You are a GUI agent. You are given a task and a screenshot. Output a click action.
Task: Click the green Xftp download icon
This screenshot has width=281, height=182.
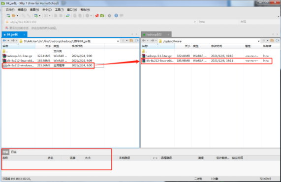click(x=102, y=16)
